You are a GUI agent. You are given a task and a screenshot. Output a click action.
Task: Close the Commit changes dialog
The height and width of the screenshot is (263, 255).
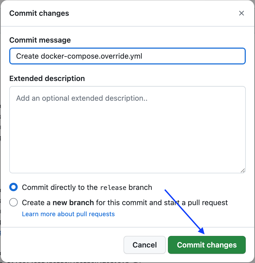point(241,13)
